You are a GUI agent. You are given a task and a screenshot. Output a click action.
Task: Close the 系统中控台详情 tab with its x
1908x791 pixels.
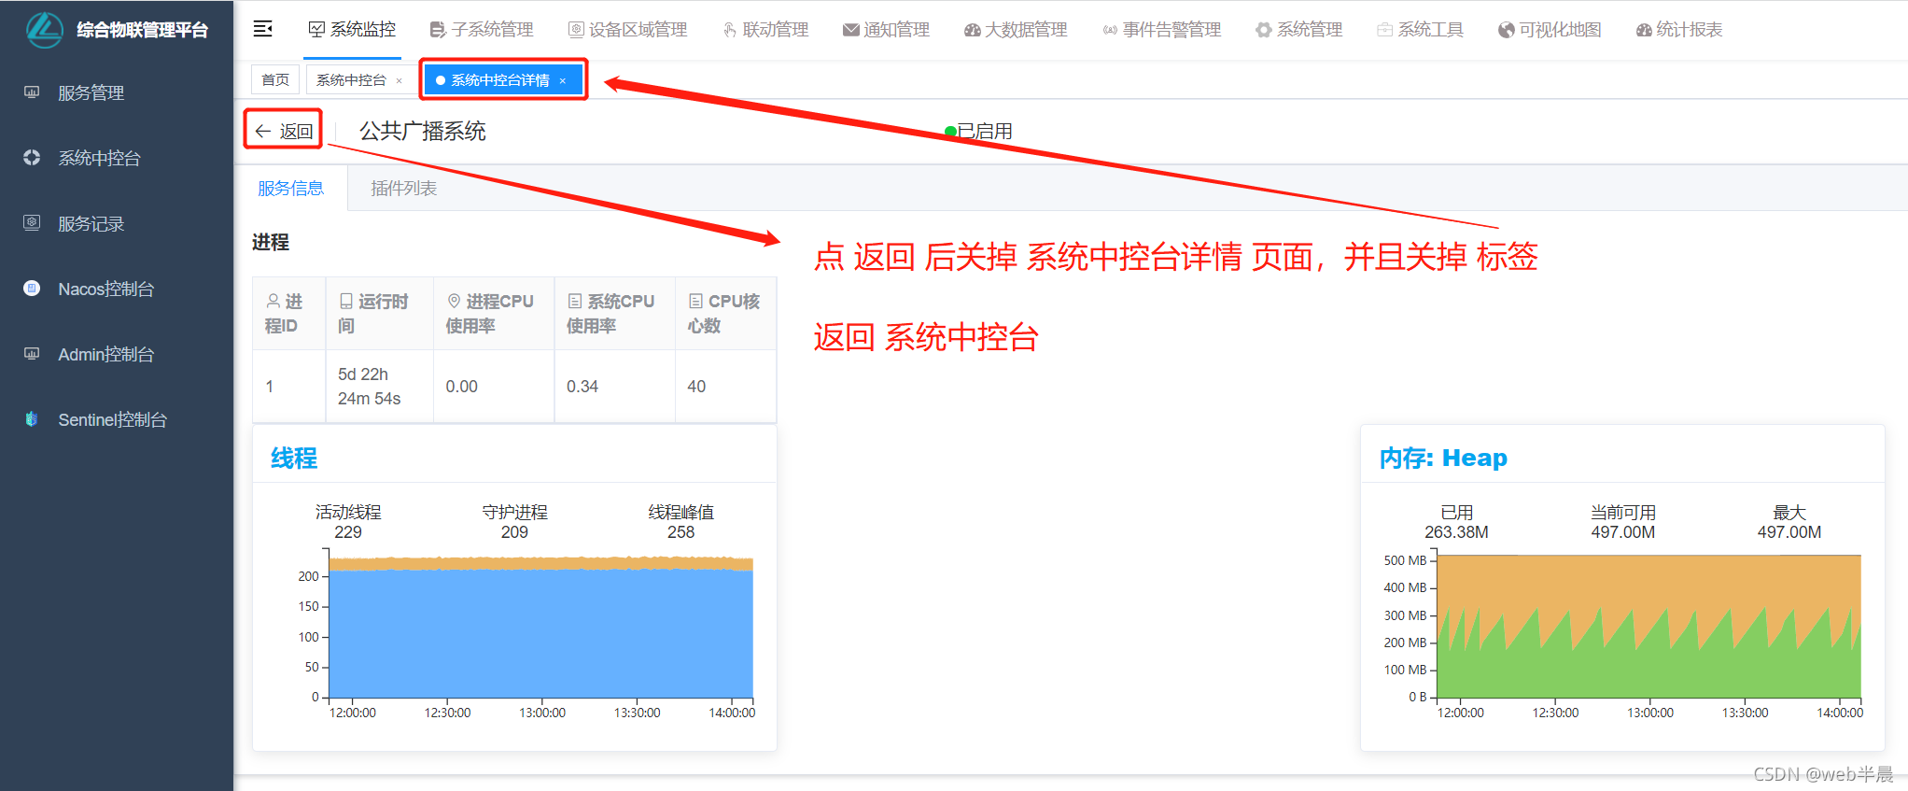(x=563, y=80)
